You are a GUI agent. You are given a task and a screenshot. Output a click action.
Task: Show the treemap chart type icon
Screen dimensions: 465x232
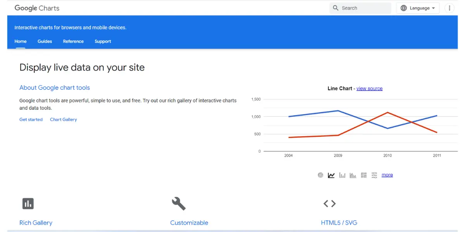tap(363, 175)
